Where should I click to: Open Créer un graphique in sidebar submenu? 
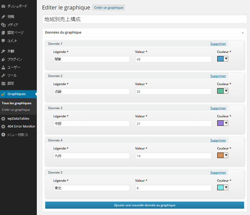click(x=16, y=110)
